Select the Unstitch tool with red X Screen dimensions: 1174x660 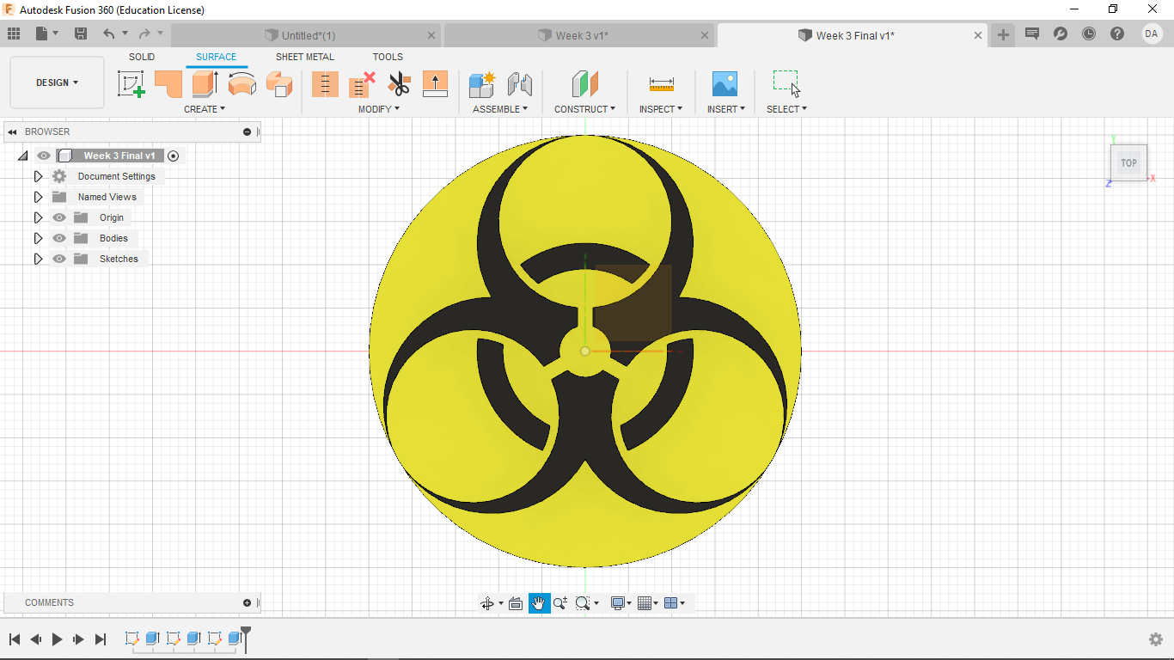(362, 83)
